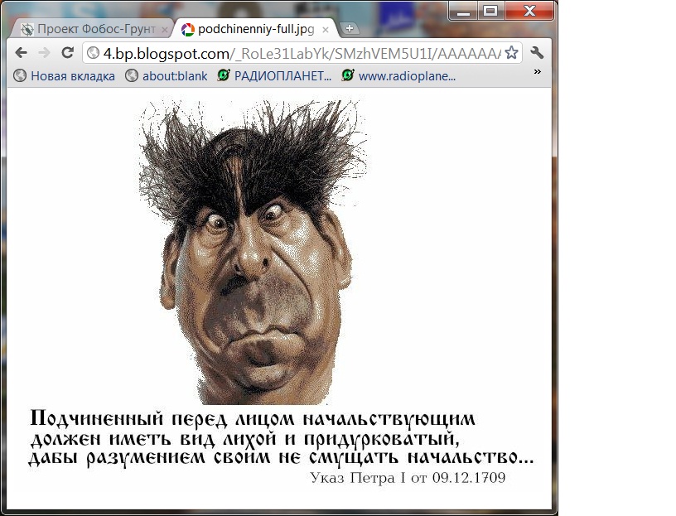The image size is (676, 516).
Task: Open the РАДИОПЛАНЕТ... bookmark
Action: (275, 76)
